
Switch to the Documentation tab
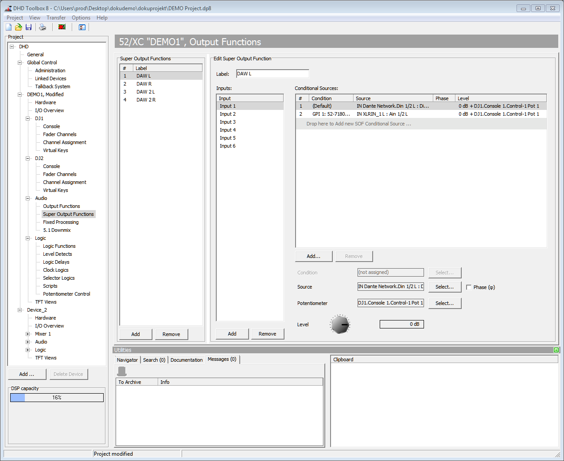187,360
